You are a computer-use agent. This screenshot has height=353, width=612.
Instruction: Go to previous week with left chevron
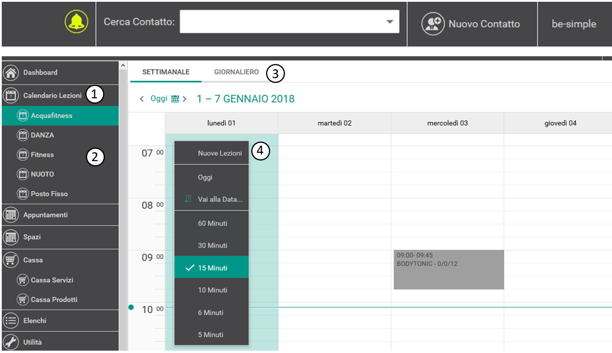click(142, 99)
